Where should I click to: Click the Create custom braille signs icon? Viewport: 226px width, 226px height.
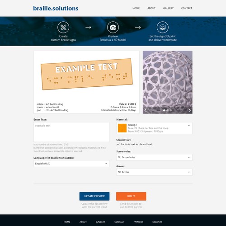(63, 27)
